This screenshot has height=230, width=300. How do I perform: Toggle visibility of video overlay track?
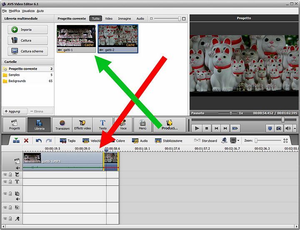pos(5,194)
